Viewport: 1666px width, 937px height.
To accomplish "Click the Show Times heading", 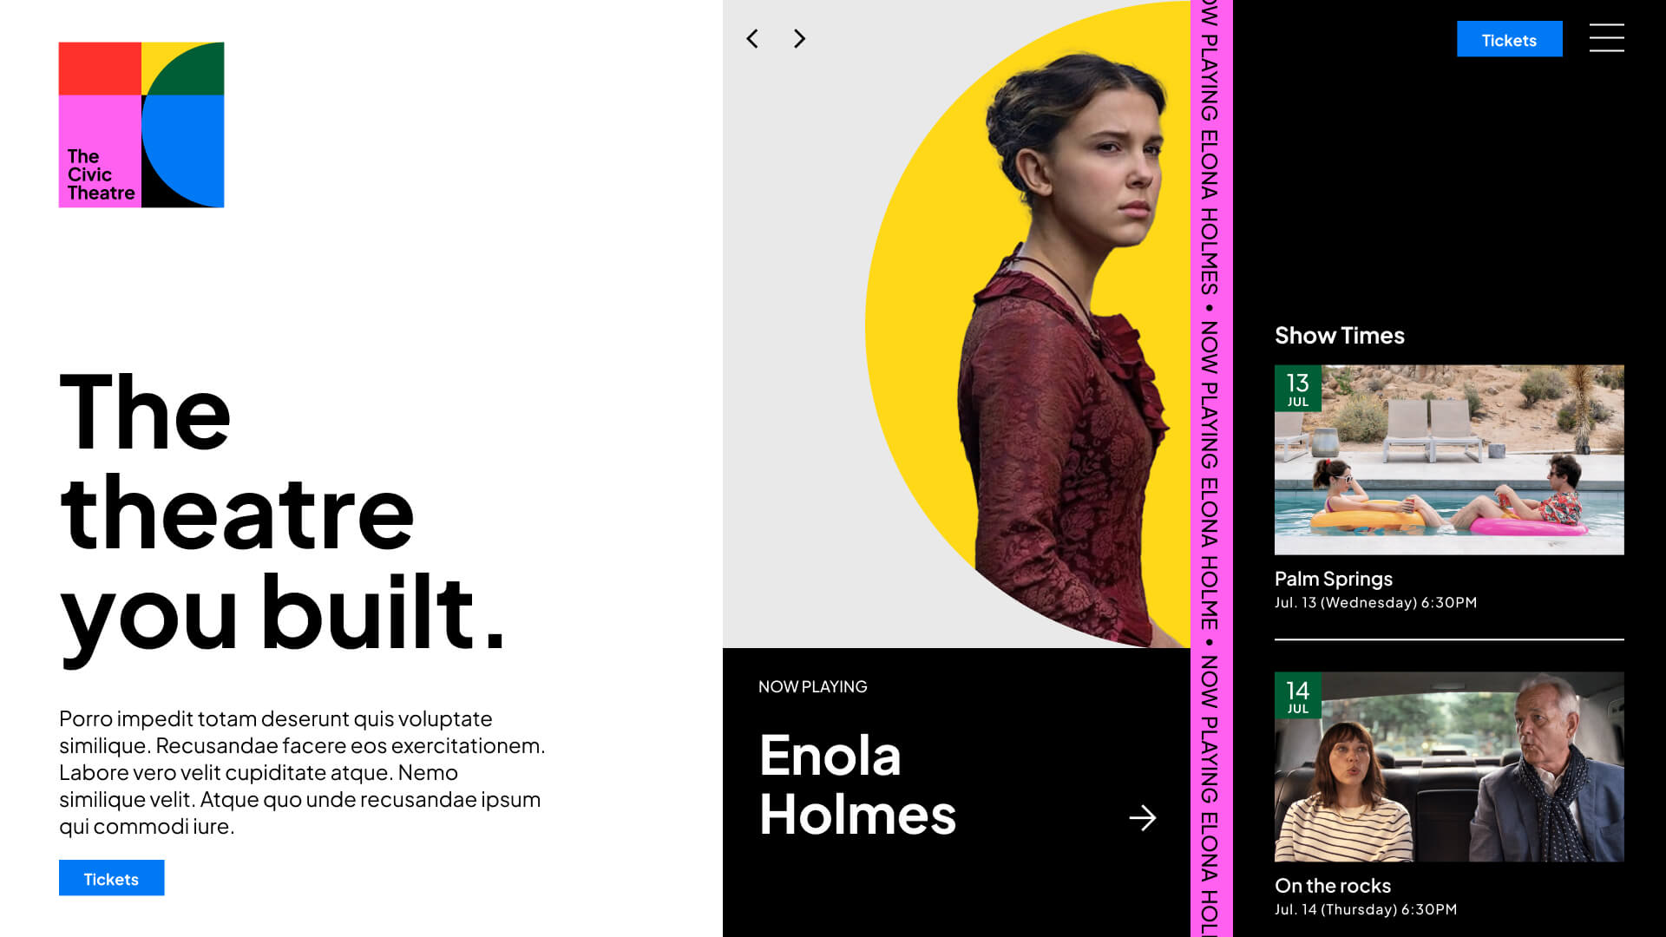I will pos(1339,336).
